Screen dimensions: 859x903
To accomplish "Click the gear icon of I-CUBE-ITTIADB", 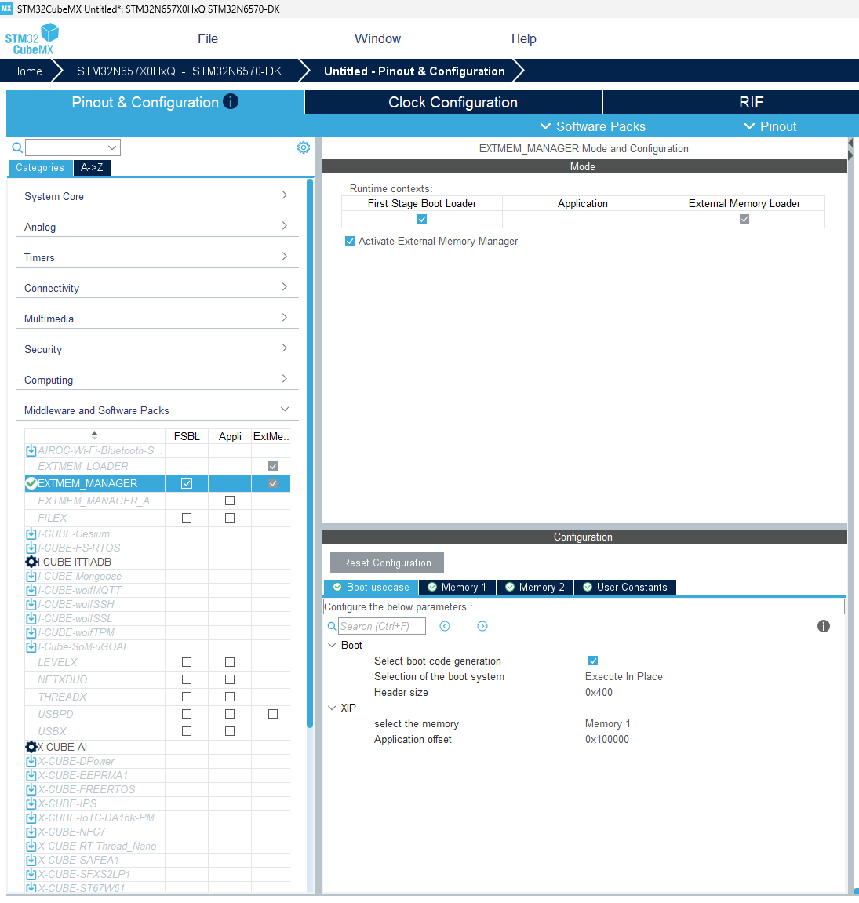I will [x=31, y=562].
